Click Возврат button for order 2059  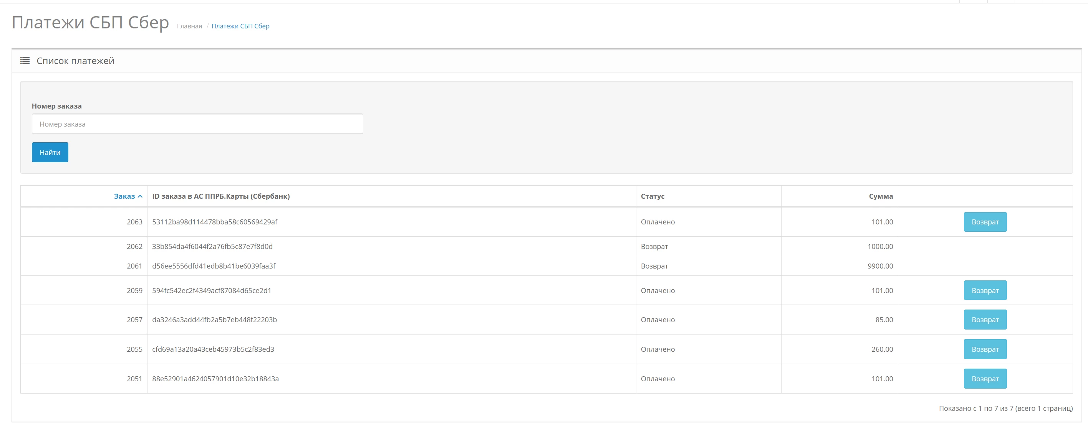[x=985, y=290]
